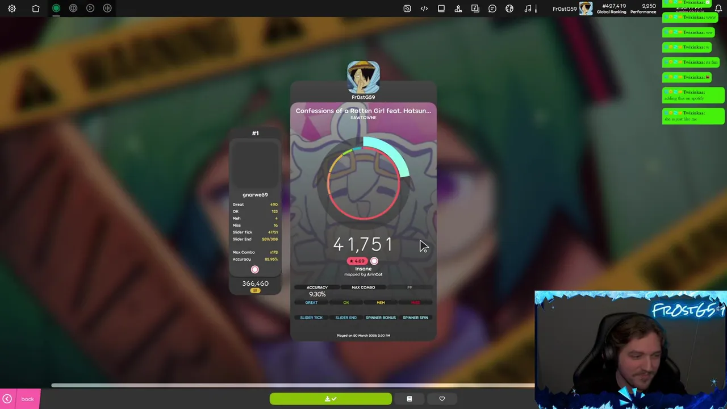Switch to the catch ruleset icon
Image resolution: width=727 pixels, height=409 pixels.
pos(90,8)
